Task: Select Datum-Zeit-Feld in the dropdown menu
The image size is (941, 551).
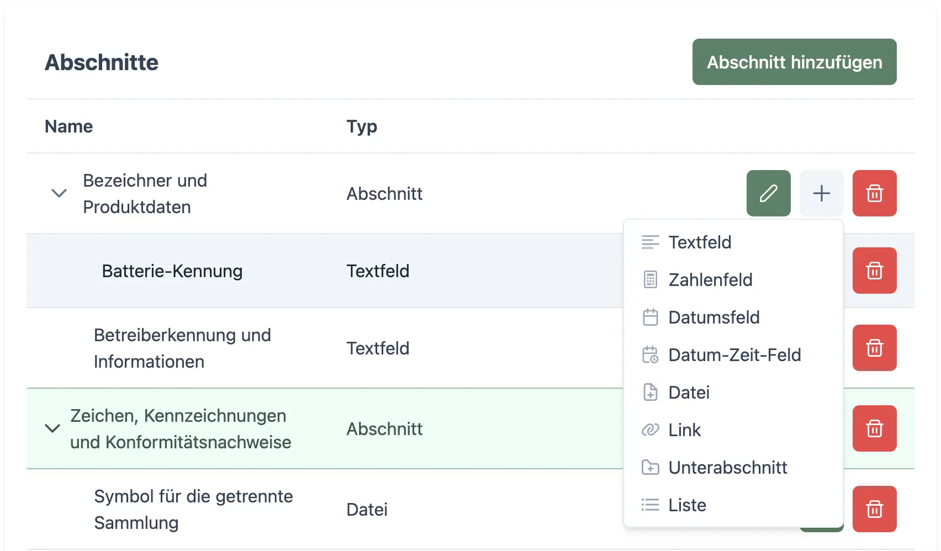Action: click(734, 355)
